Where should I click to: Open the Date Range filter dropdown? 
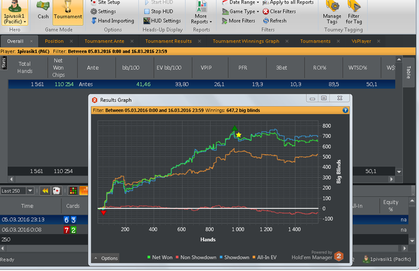click(x=241, y=2)
